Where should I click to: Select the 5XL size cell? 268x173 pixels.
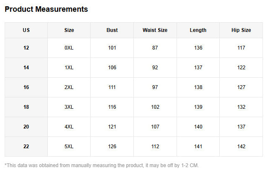69,147
